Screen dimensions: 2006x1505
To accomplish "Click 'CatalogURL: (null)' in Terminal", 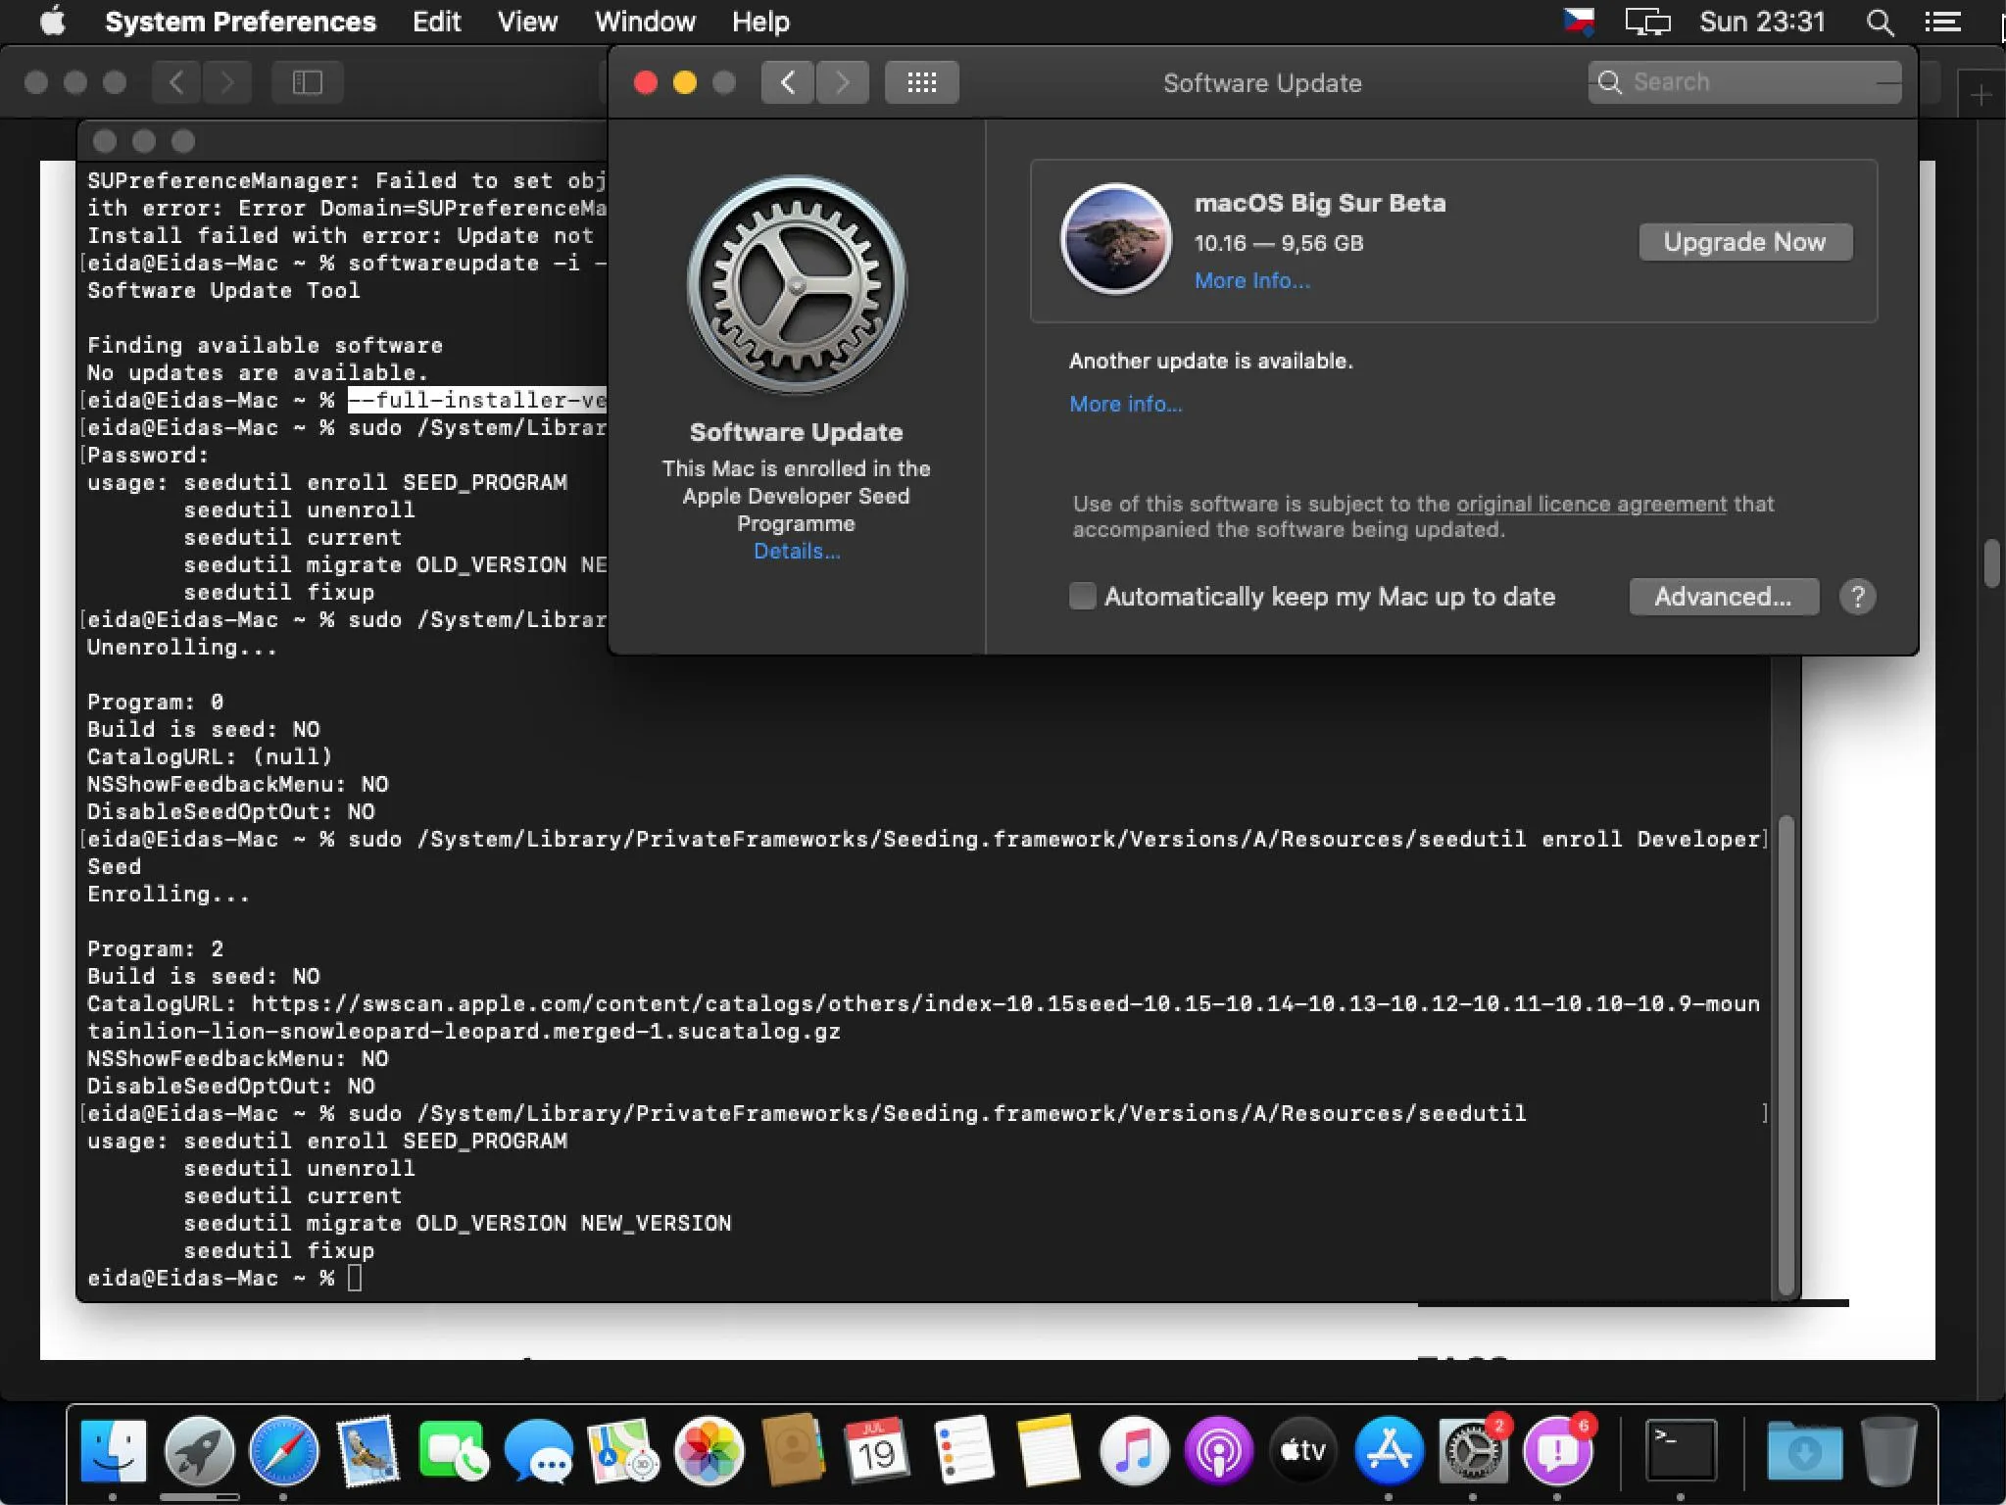I will (210, 757).
